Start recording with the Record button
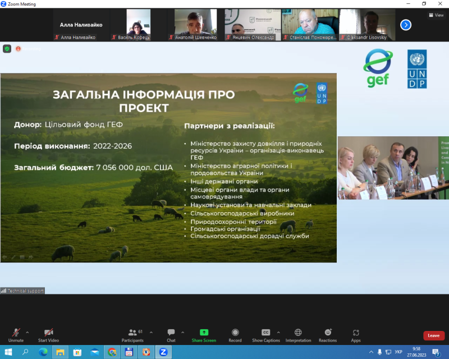 pos(235,335)
